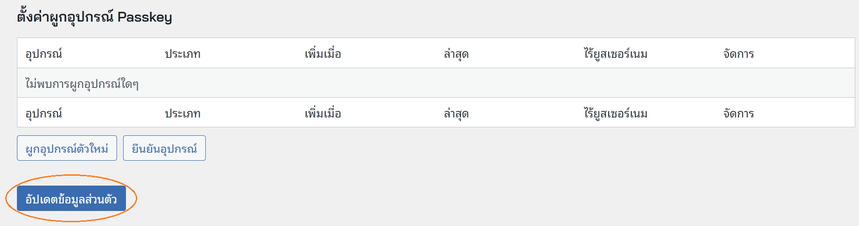Image resolution: width=859 pixels, height=226 pixels.
Task: Select the จัดการ label in table footer
Action: point(739,113)
